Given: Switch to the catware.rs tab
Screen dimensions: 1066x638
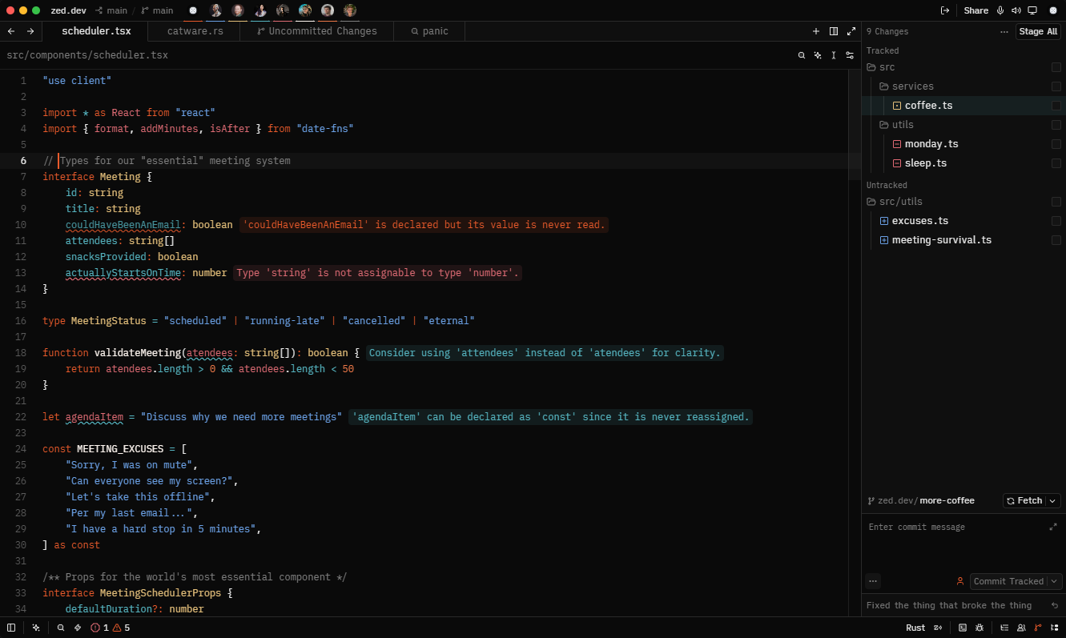Looking at the screenshot, I should tap(196, 31).
